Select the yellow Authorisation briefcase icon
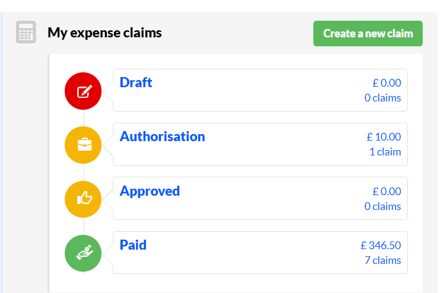This screenshot has height=293, width=447. (x=83, y=145)
